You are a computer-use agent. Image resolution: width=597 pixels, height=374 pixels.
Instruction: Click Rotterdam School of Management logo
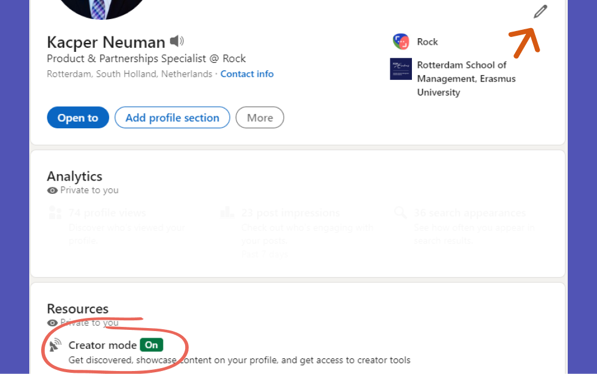401,69
